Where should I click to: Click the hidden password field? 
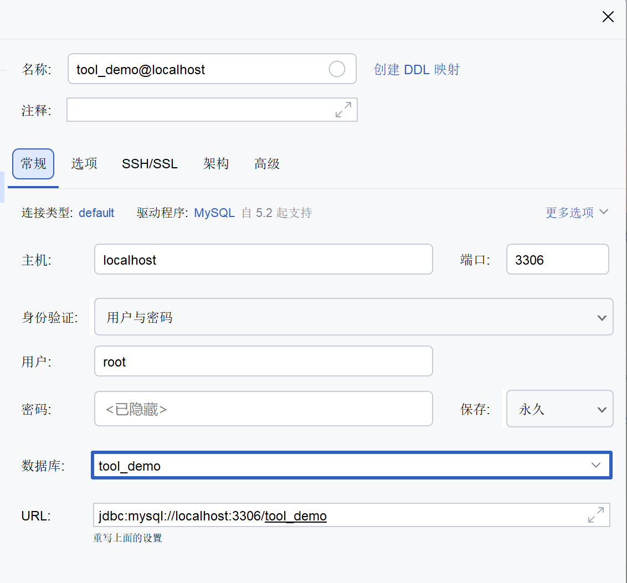264,409
